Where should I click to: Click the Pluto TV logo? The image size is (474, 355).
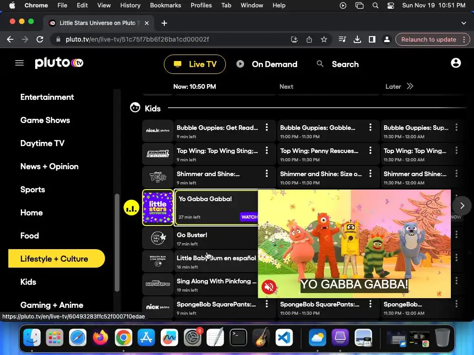point(59,62)
